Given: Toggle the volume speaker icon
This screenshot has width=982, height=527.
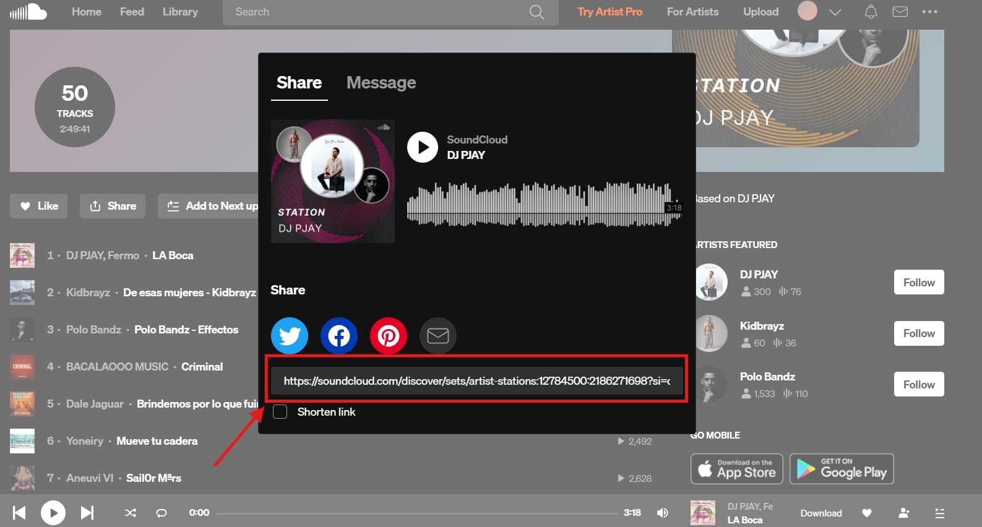Looking at the screenshot, I should (x=663, y=513).
